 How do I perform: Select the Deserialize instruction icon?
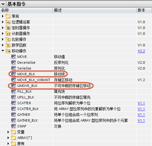[x=13, y=62]
